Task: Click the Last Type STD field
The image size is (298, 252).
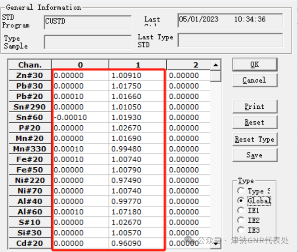Action: [230, 40]
